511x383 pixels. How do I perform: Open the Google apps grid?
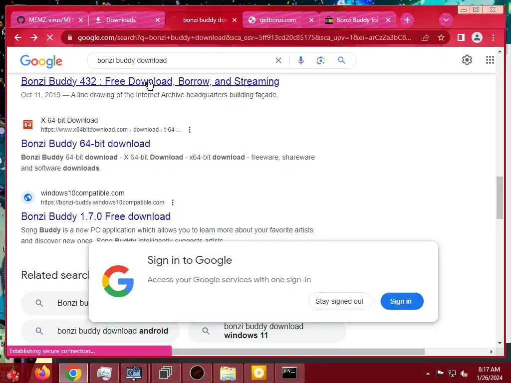490,60
